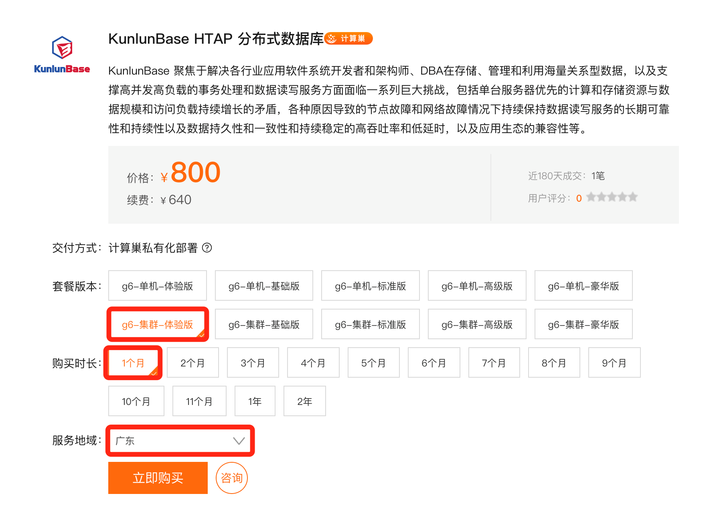Select the g6-集群-体验版 package
Image resolution: width=709 pixels, height=510 pixels.
click(158, 324)
